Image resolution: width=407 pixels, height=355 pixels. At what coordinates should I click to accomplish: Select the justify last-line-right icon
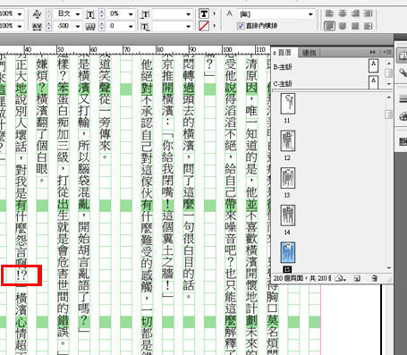tap(355, 26)
